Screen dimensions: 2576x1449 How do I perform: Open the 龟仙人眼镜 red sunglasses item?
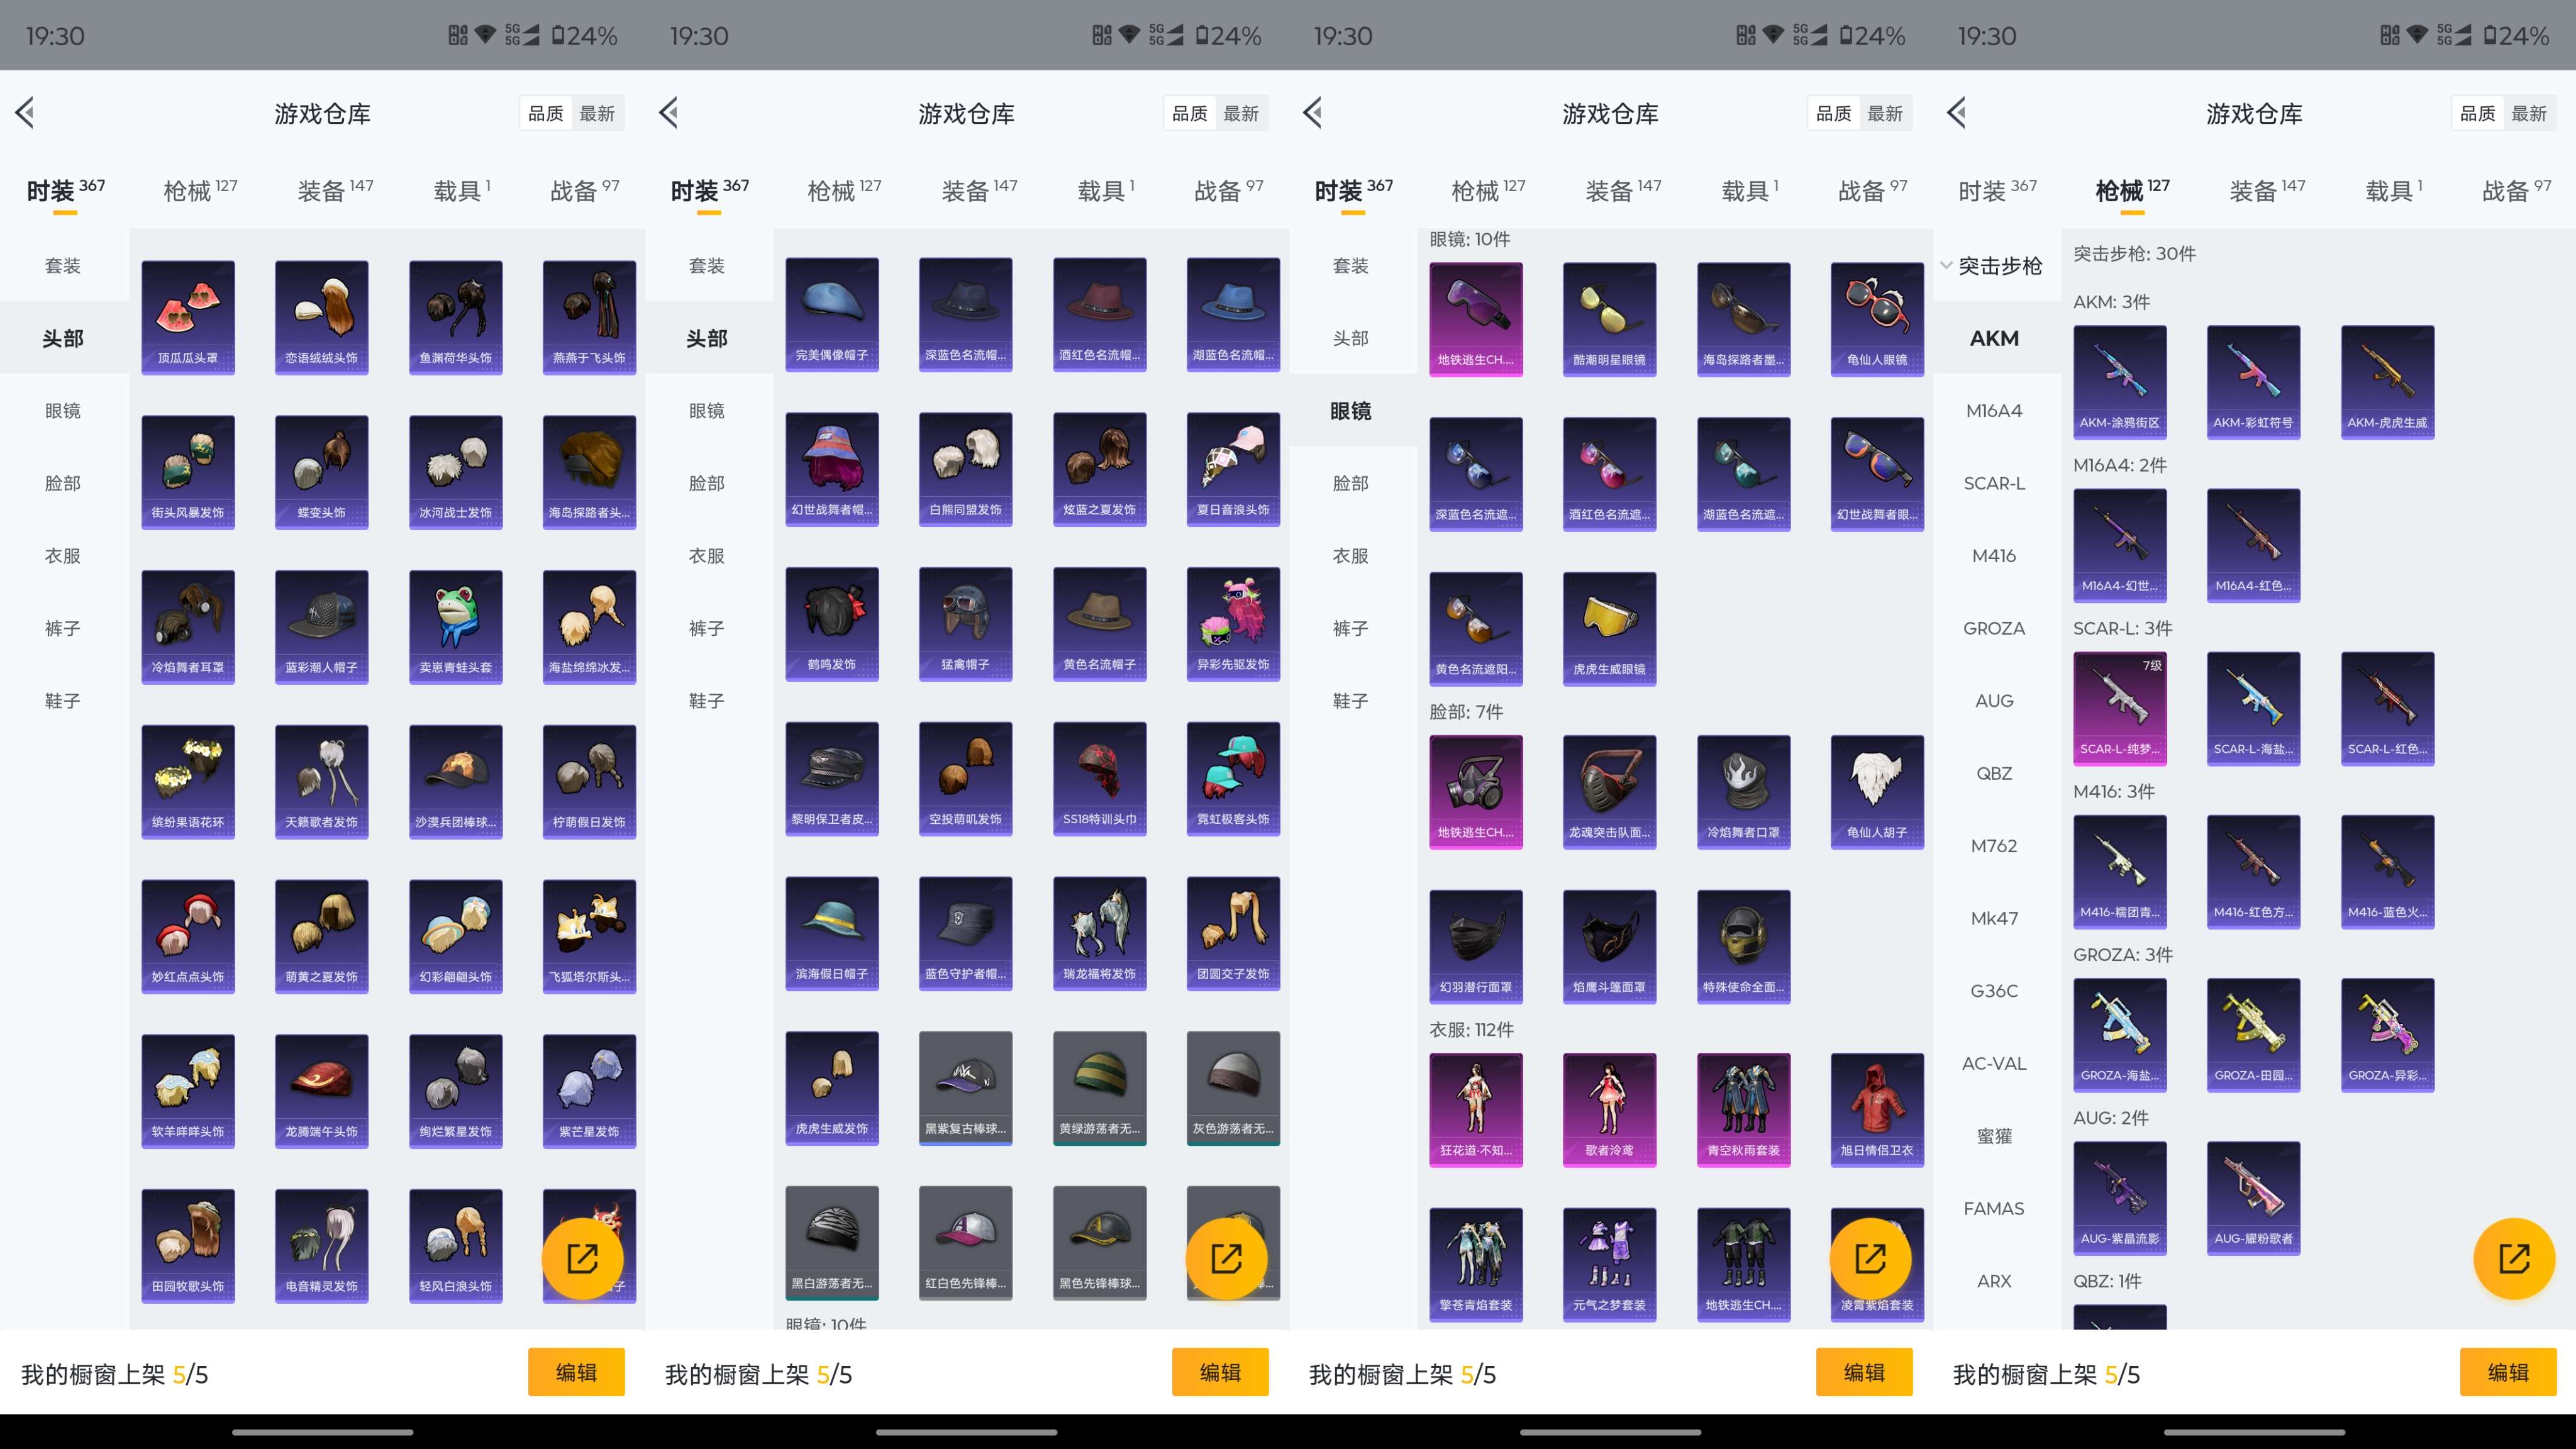pos(1877,320)
